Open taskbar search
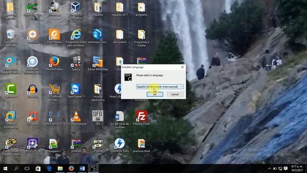The image size is (307, 173). [16, 169]
